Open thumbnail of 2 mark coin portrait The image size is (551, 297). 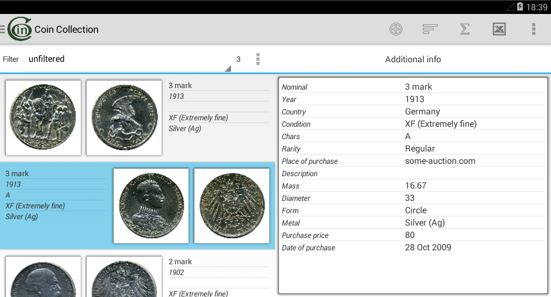[43, 278]
